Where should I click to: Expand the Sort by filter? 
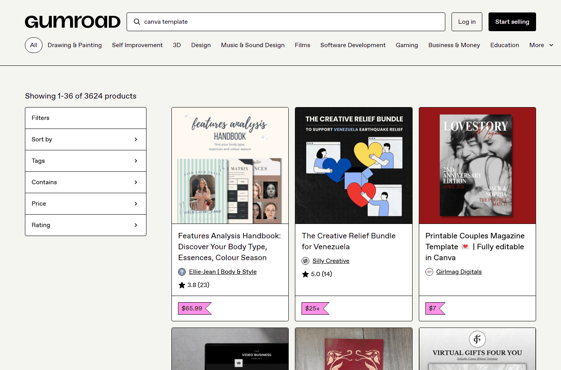point(86,139)
